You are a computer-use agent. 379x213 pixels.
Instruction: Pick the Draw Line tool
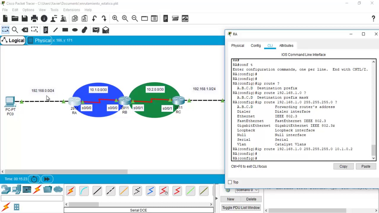[x=55, y=30]
